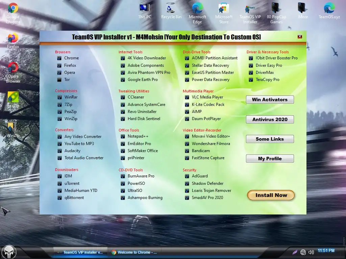Screen dimensions: 346x259
Task: Click Daum PotPlayer label
Action: point(206,119)
